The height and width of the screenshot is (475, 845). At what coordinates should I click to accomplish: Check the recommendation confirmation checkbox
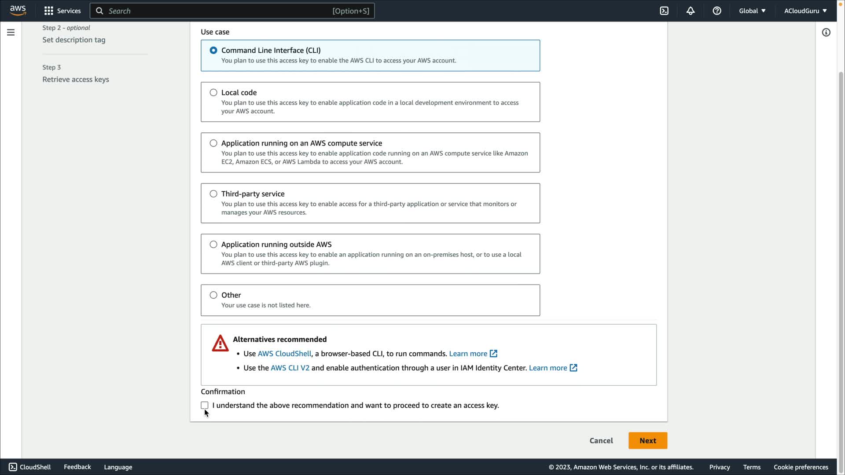[205, 405]
